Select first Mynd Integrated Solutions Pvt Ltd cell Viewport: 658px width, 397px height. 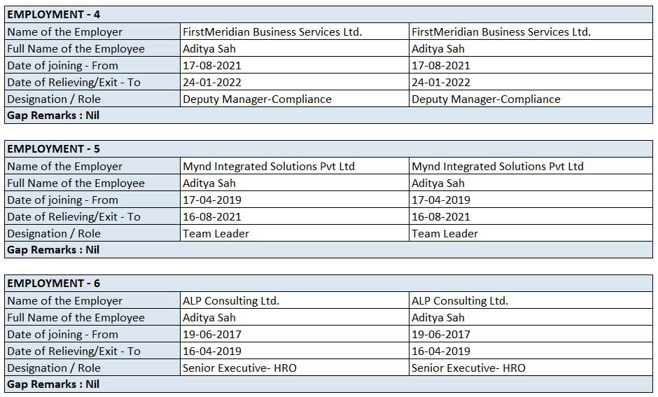tap(269, 166)
